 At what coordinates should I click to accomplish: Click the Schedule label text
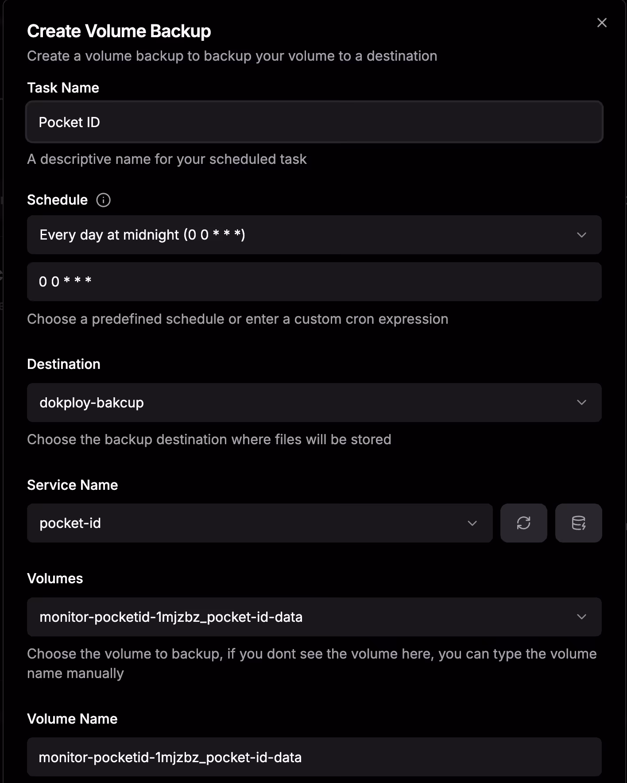coord(57,200)
